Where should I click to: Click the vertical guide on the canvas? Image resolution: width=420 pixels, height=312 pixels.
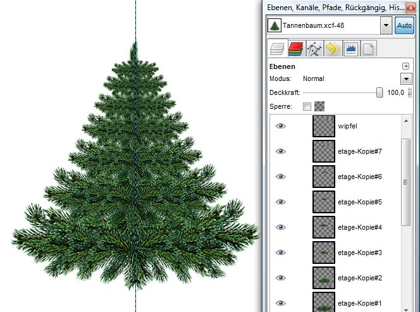click(135, 156)
